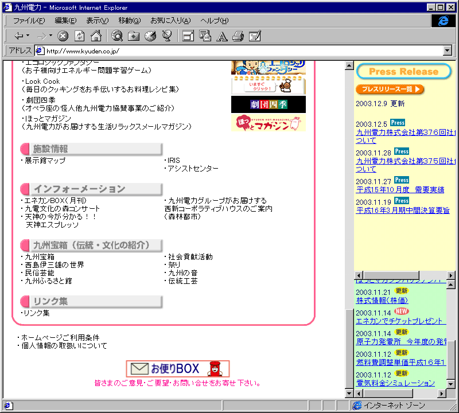Click the ほっとマガジン banner image

point(269,123)
